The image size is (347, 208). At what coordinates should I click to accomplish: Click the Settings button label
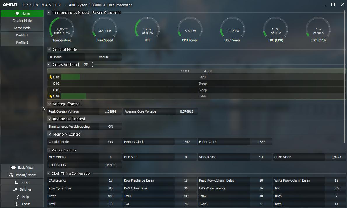(x=25, y=189)
